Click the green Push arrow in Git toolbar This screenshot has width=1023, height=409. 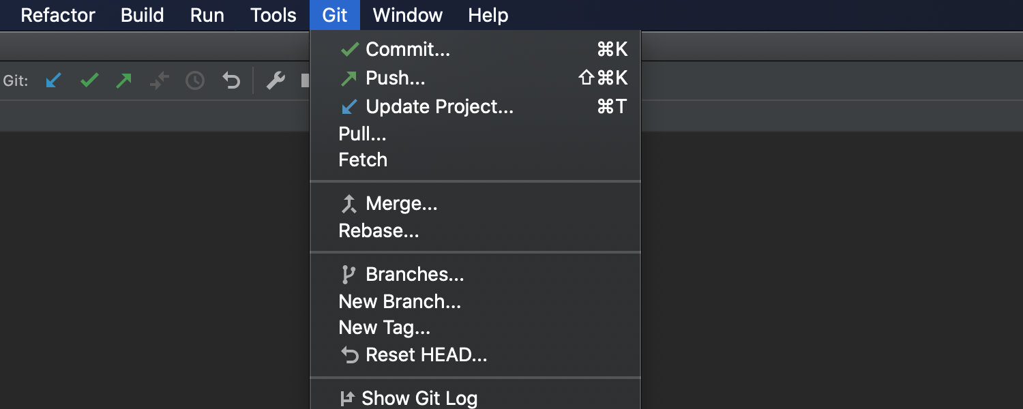click(123, 81)
